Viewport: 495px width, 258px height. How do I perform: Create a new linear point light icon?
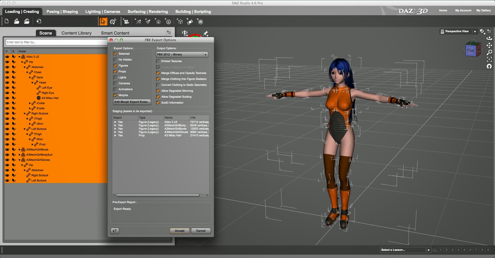tap(168, 21)
